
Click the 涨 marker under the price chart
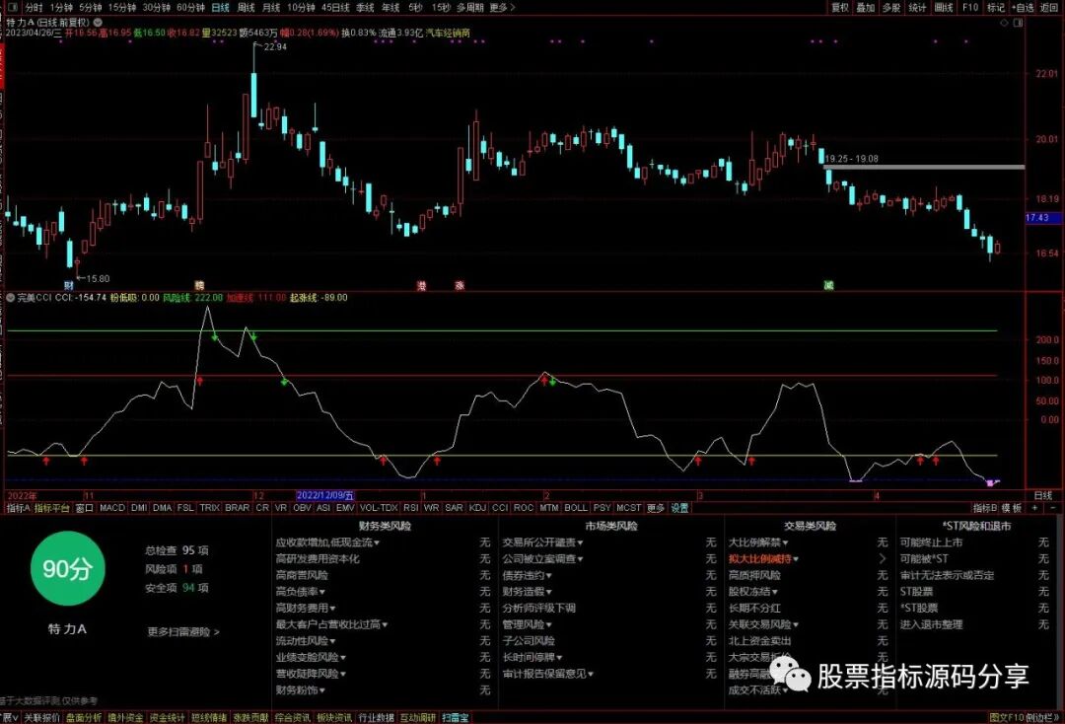[460, 285]
